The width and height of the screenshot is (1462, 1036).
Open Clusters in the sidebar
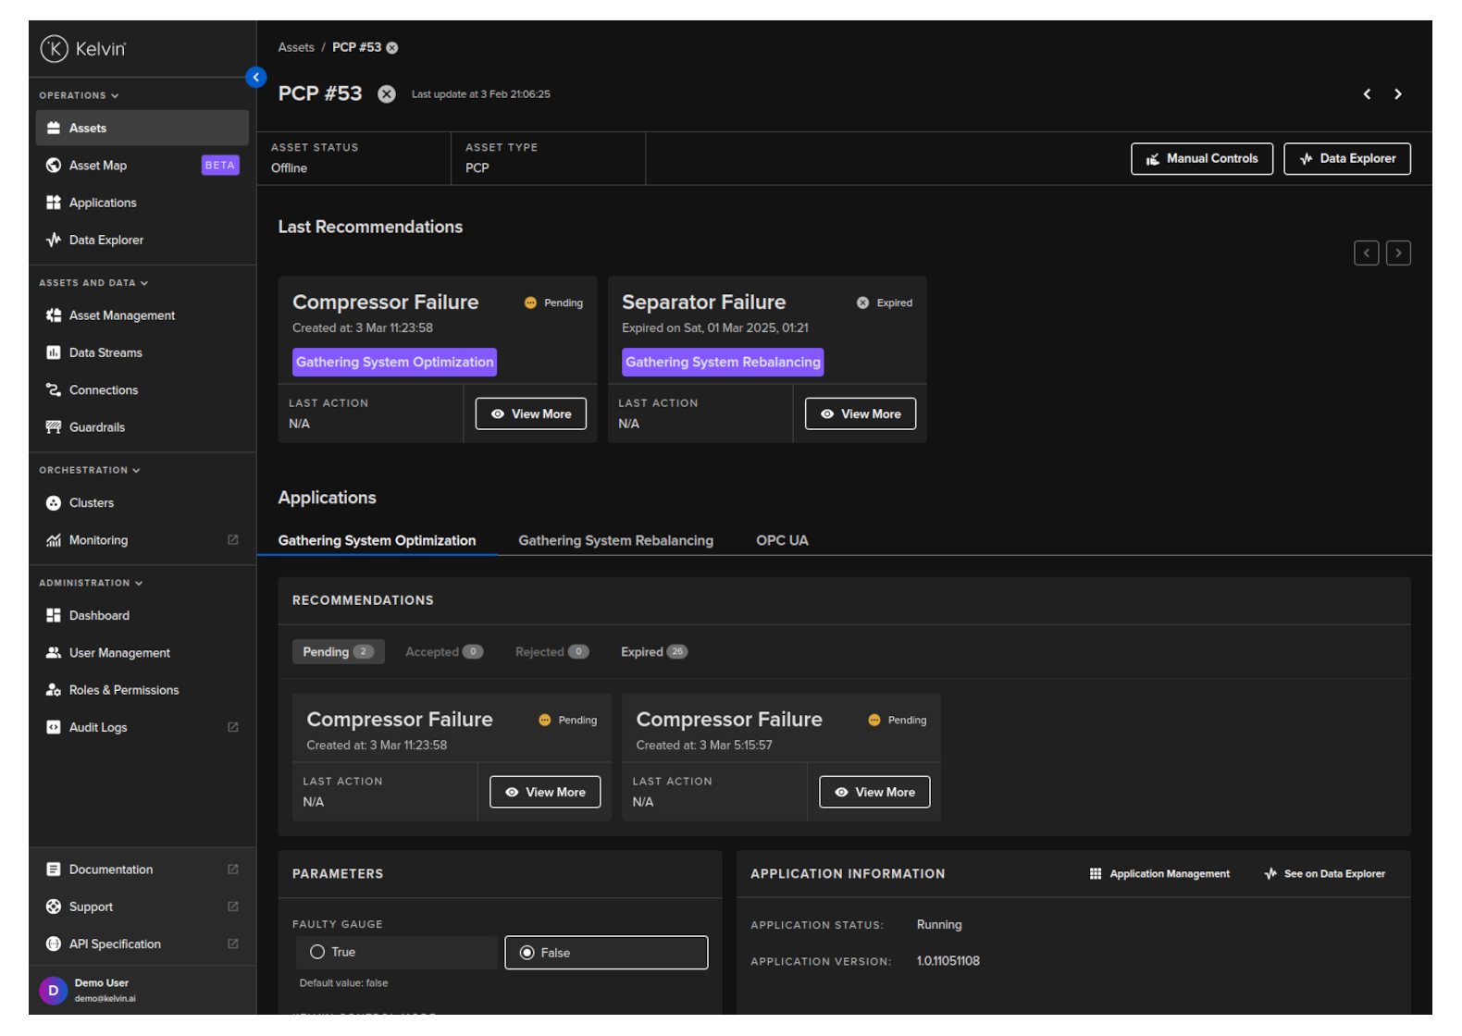(x=91, y=503)
